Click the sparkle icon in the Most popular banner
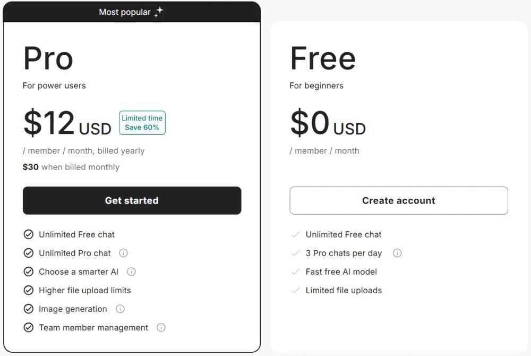 [160, 11]
